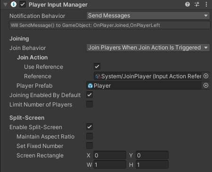Open the Join Behavior dropdown
Viewport: 212px width, 172px height.
point(148,48)
